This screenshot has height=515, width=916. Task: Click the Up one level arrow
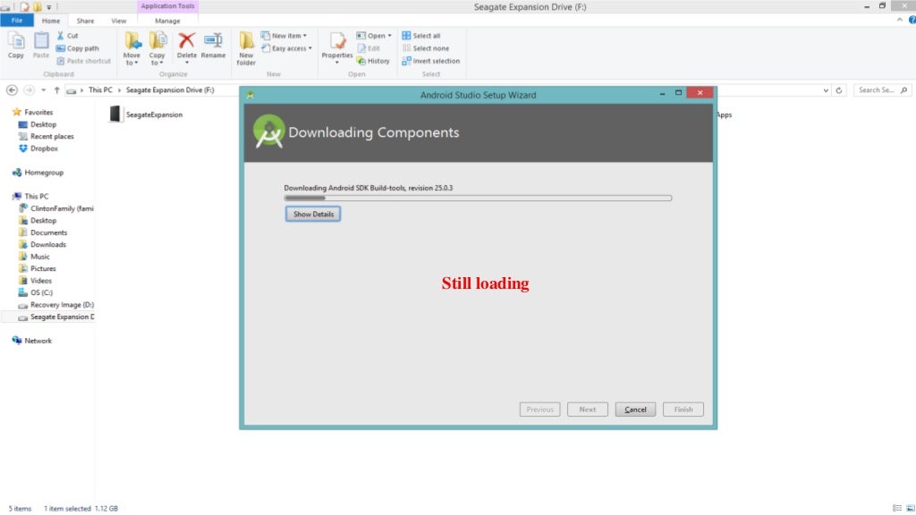tap(56, 90)
